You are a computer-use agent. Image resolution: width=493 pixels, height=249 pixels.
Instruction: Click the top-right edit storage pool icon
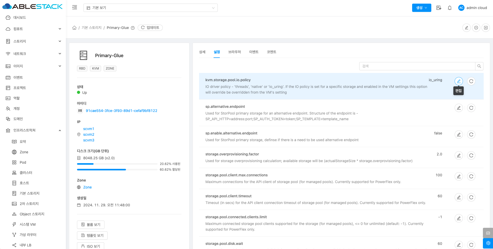tap(466, 28)
